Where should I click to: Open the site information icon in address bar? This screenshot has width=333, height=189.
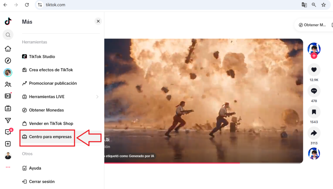[40, 5]
